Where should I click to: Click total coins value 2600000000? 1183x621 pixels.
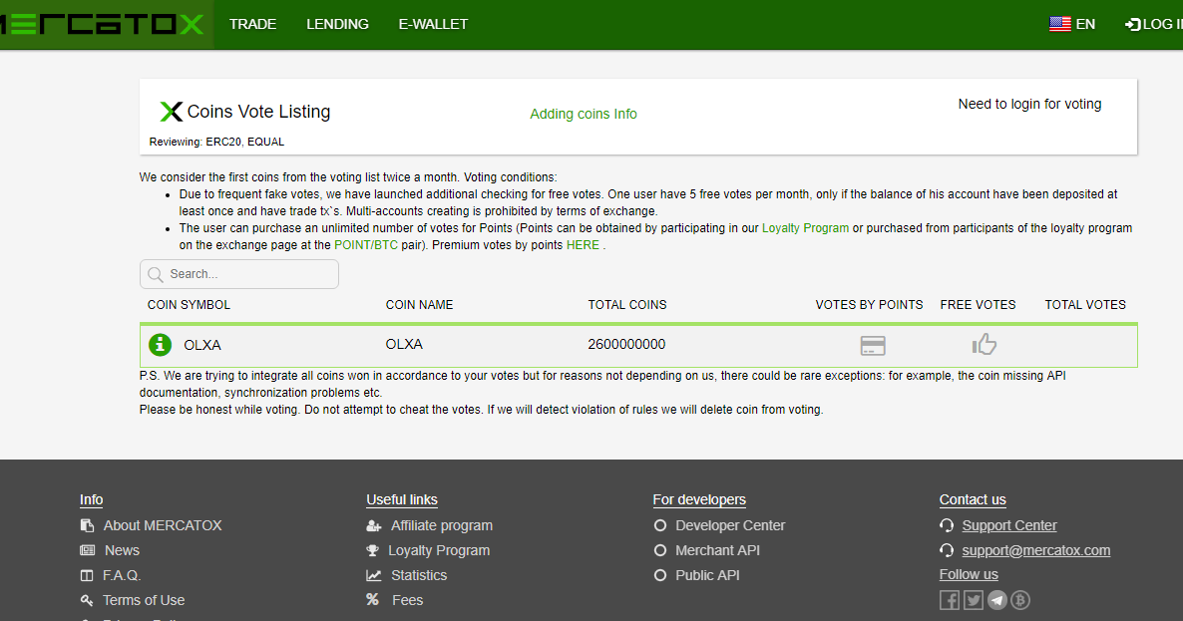626,345
